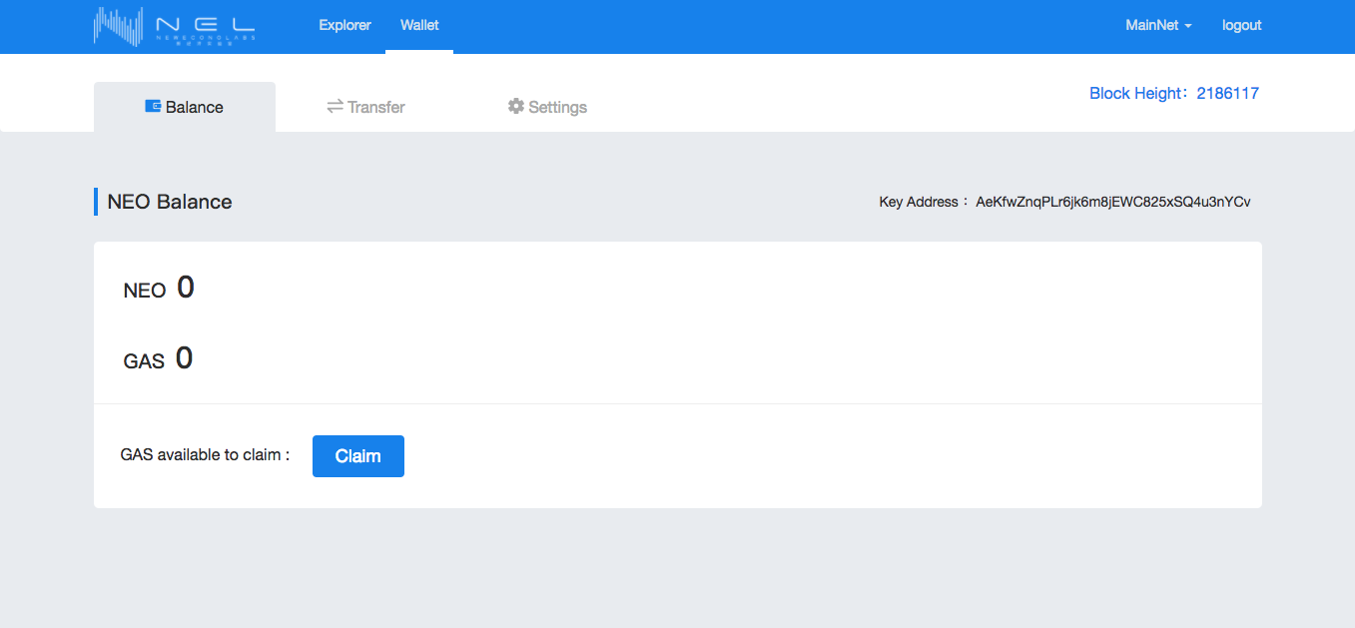Image resolution: width=1355 pixels, height=628 pixels.
Task: Open the Settings tab label
Action: point(557,107)
